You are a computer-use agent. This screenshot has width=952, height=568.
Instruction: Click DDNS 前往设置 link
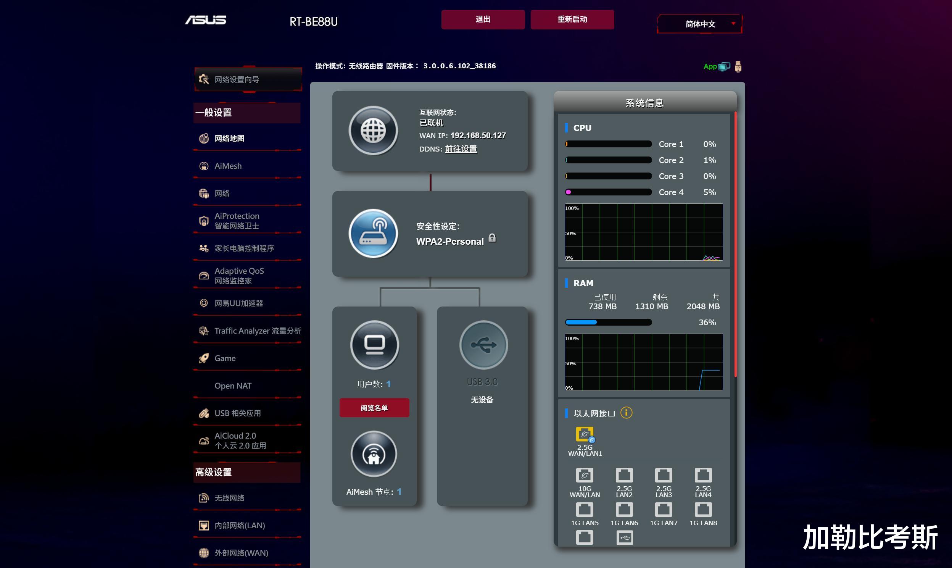tap(461, 149)
